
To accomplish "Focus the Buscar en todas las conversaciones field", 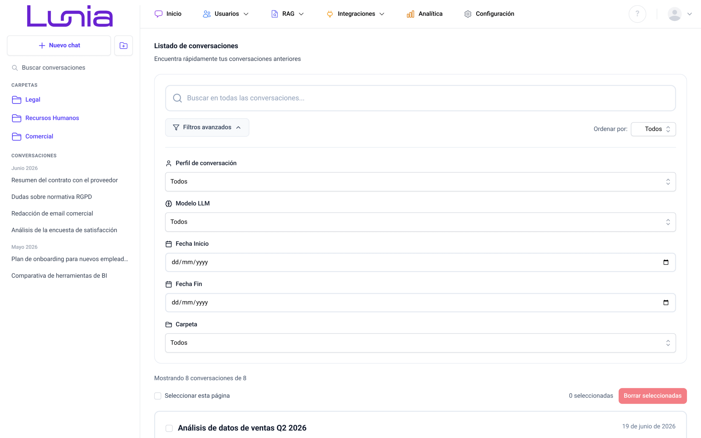I will coord(420,98).
